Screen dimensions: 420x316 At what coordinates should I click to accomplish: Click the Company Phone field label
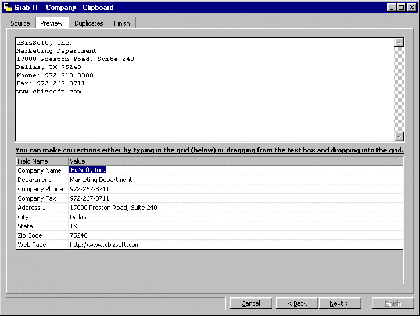click(x=42, y=189)
